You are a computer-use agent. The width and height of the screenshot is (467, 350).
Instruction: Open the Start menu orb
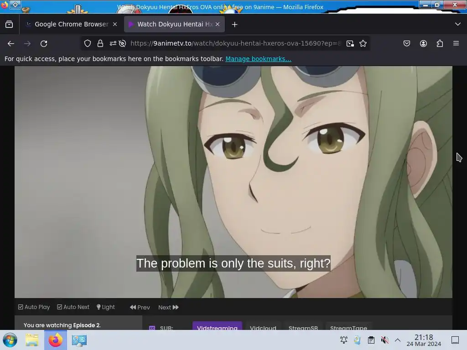click(10, 340)
